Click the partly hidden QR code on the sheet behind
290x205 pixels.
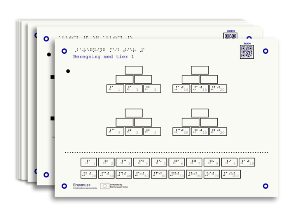click(x=230, y=36)
